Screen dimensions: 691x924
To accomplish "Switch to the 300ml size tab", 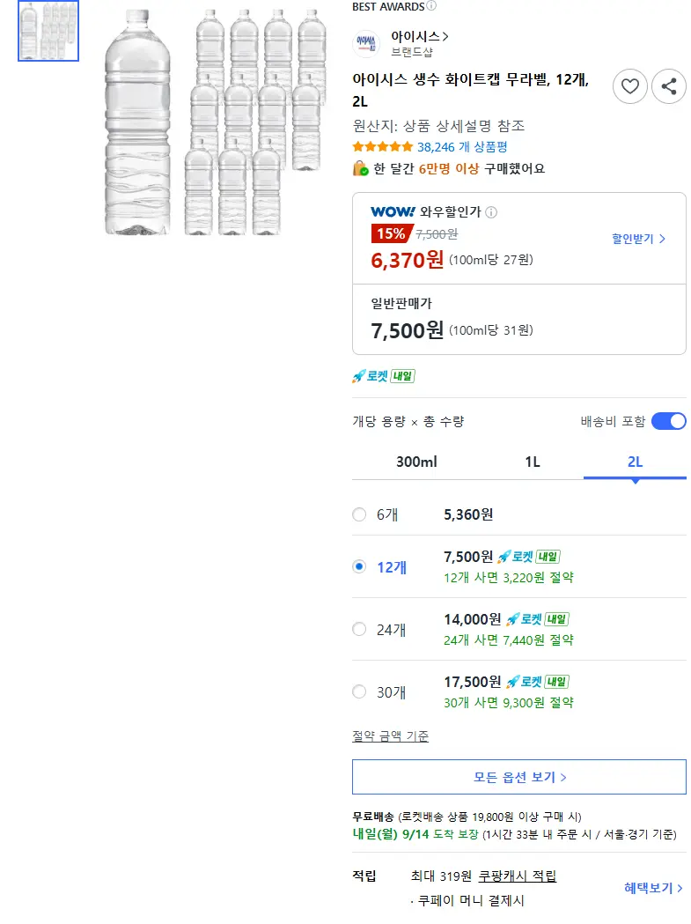I will [416, 462].
